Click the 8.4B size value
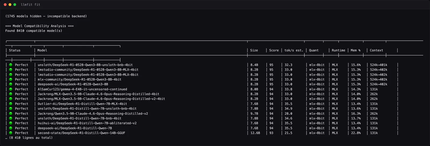 click(x=254, y=65)
